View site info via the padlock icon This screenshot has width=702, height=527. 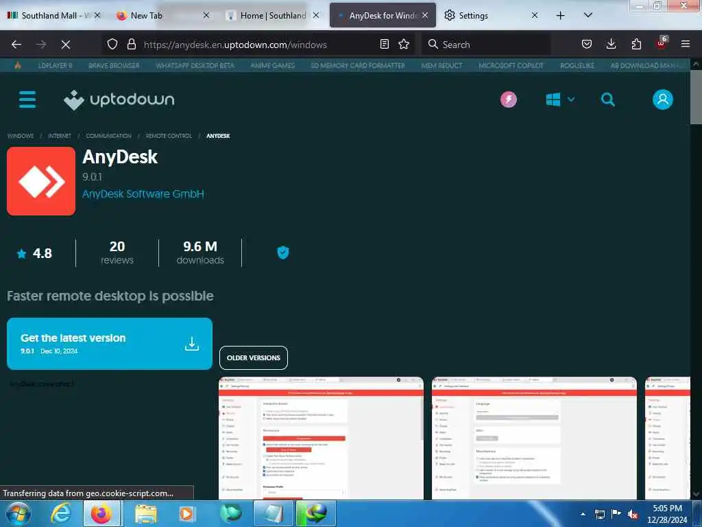tap(131, 44)
